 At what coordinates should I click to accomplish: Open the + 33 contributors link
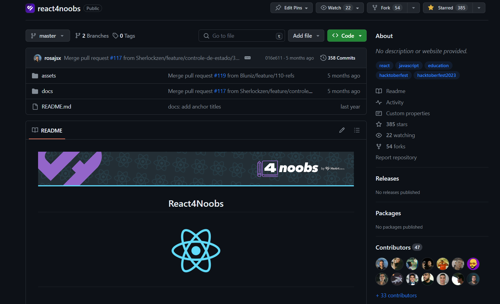tap(396, 295)
